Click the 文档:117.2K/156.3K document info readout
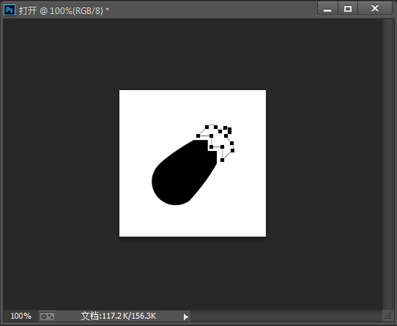 [x=118, y=316]
